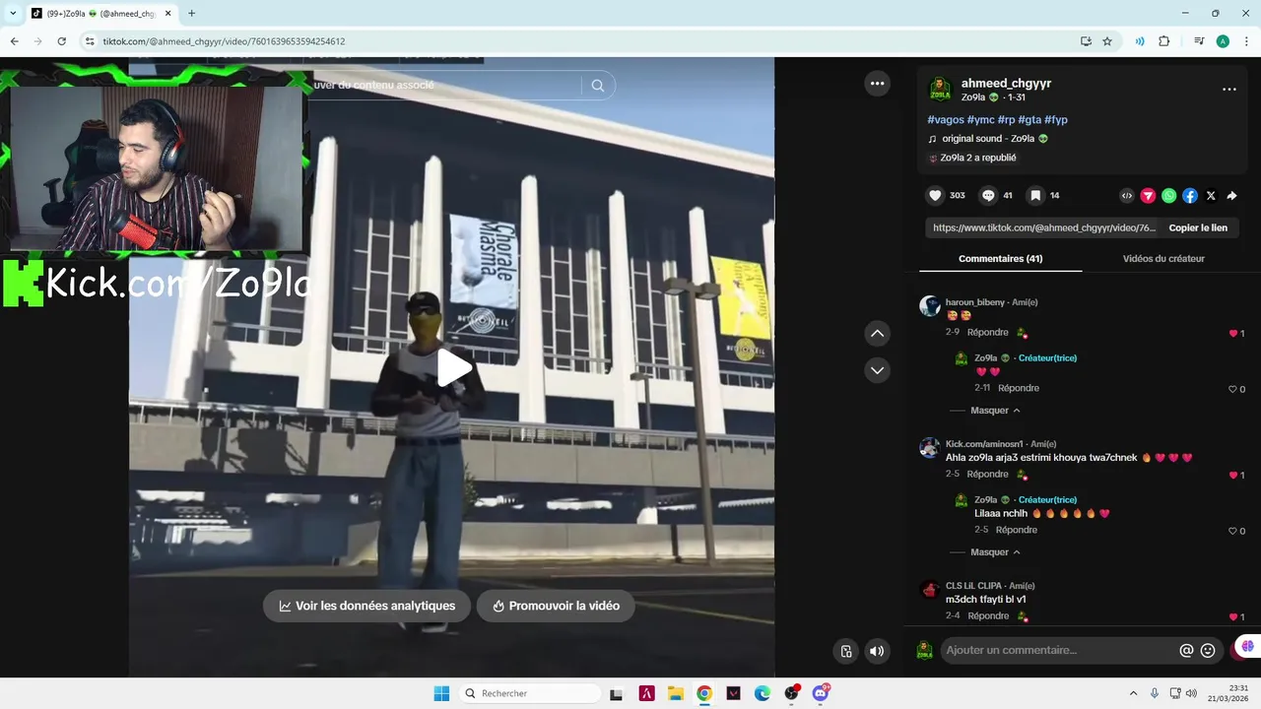Share the video on X

click(1211, 196)
